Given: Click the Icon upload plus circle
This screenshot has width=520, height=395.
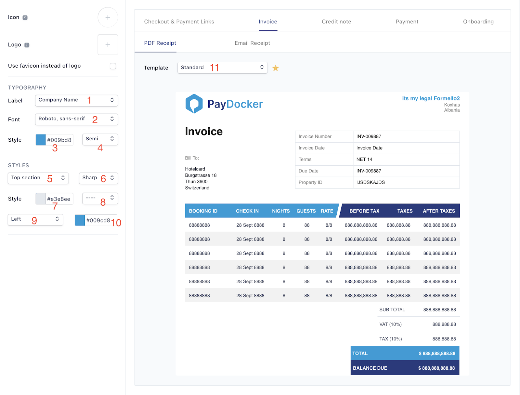Looking at the screenshot, I should point(108,18).
